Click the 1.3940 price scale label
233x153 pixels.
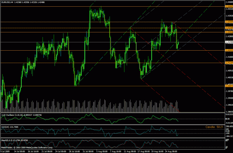point(229,98)
